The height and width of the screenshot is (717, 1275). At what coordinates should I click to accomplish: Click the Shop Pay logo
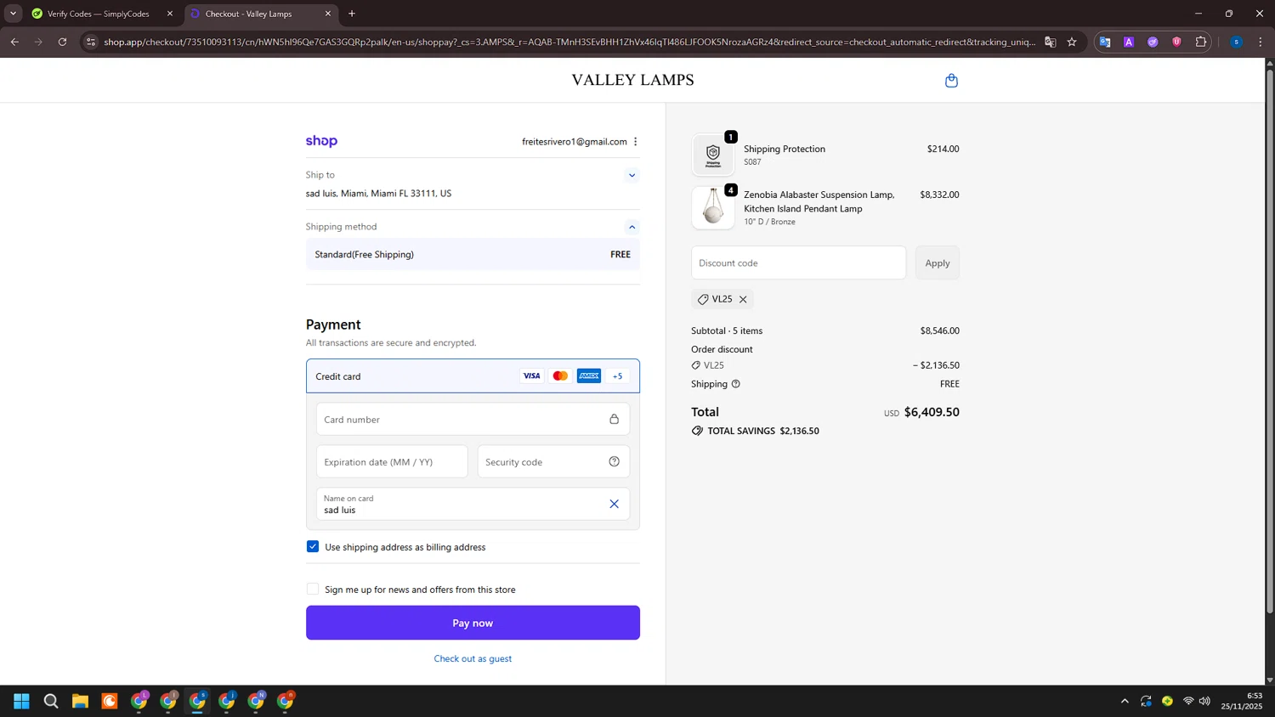point(321,141)
